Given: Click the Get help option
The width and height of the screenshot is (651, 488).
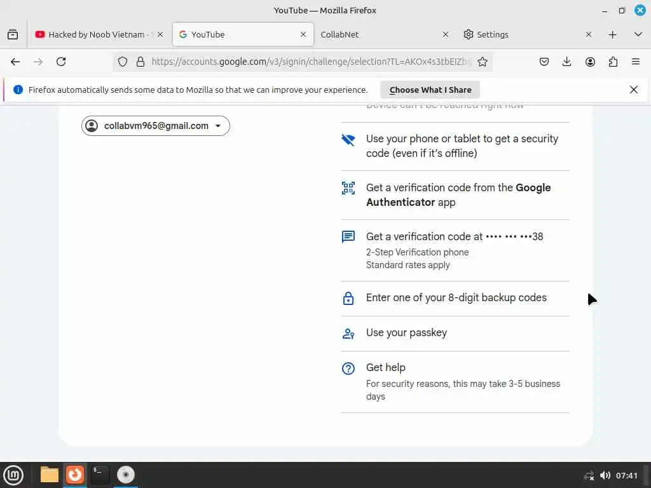Looking at the screenshot, I should coord(455,382).
